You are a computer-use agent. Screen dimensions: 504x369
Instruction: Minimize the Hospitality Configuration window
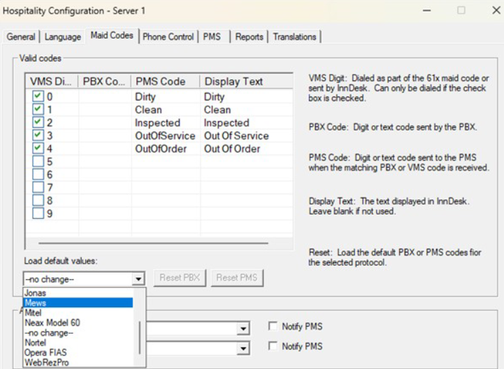tap(427, 11)
